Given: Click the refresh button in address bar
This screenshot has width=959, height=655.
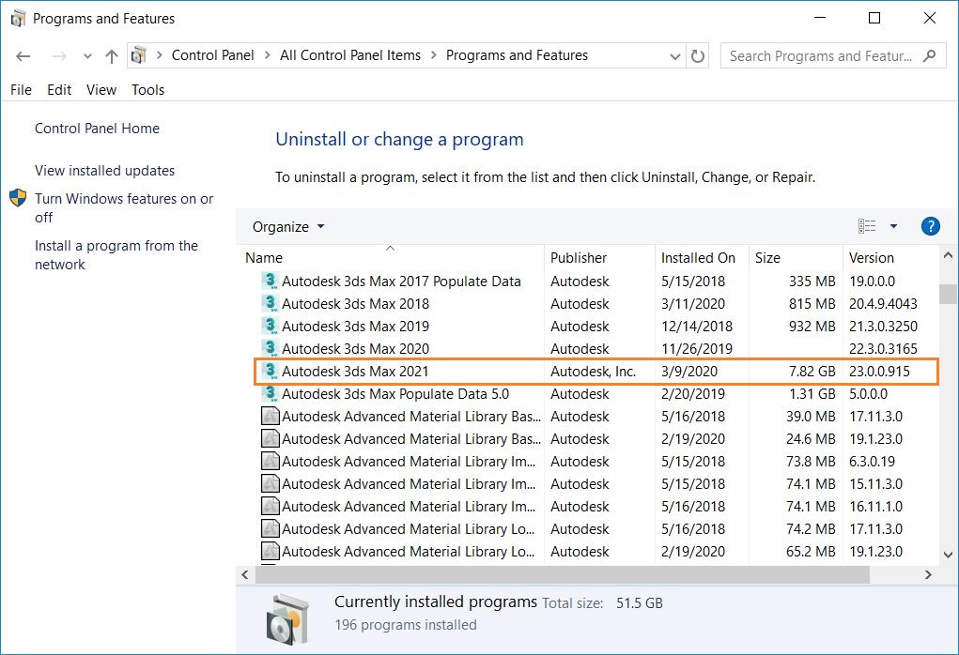Looking at the screenshot, I should 698,56.
